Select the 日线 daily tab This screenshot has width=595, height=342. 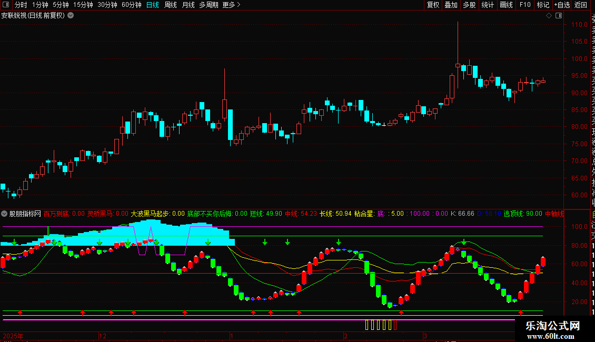153,5
